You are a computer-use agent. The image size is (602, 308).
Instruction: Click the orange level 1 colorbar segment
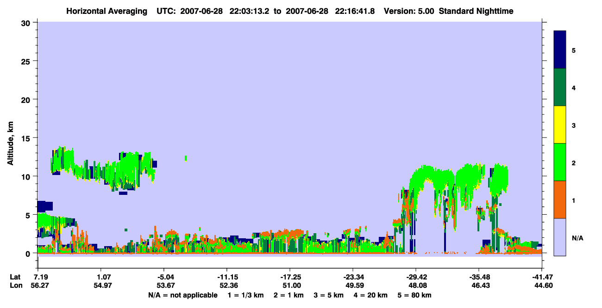coord(560,199)
